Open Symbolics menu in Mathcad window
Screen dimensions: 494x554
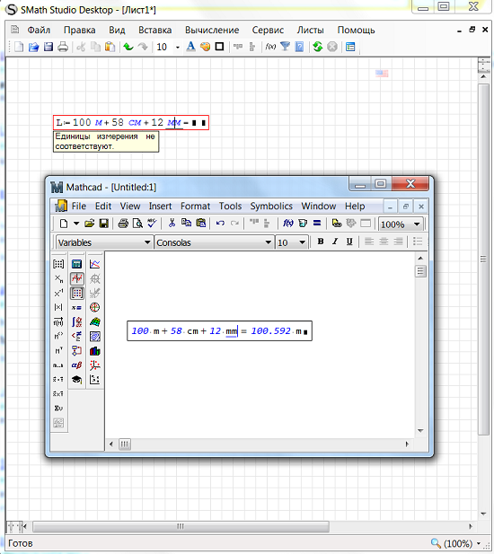click(271, 206)
